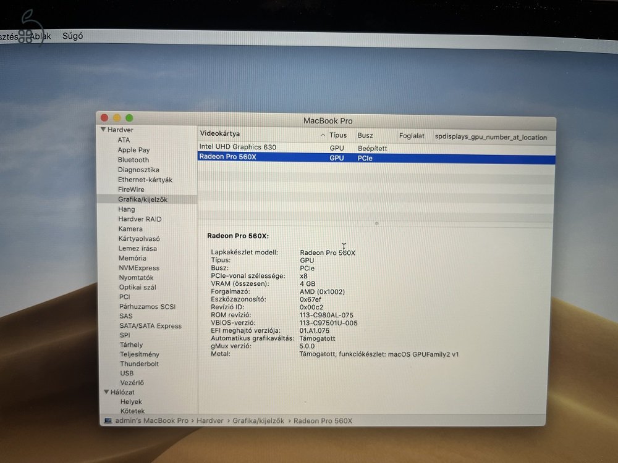Select FireWire in the sidebar

point(131,190)
